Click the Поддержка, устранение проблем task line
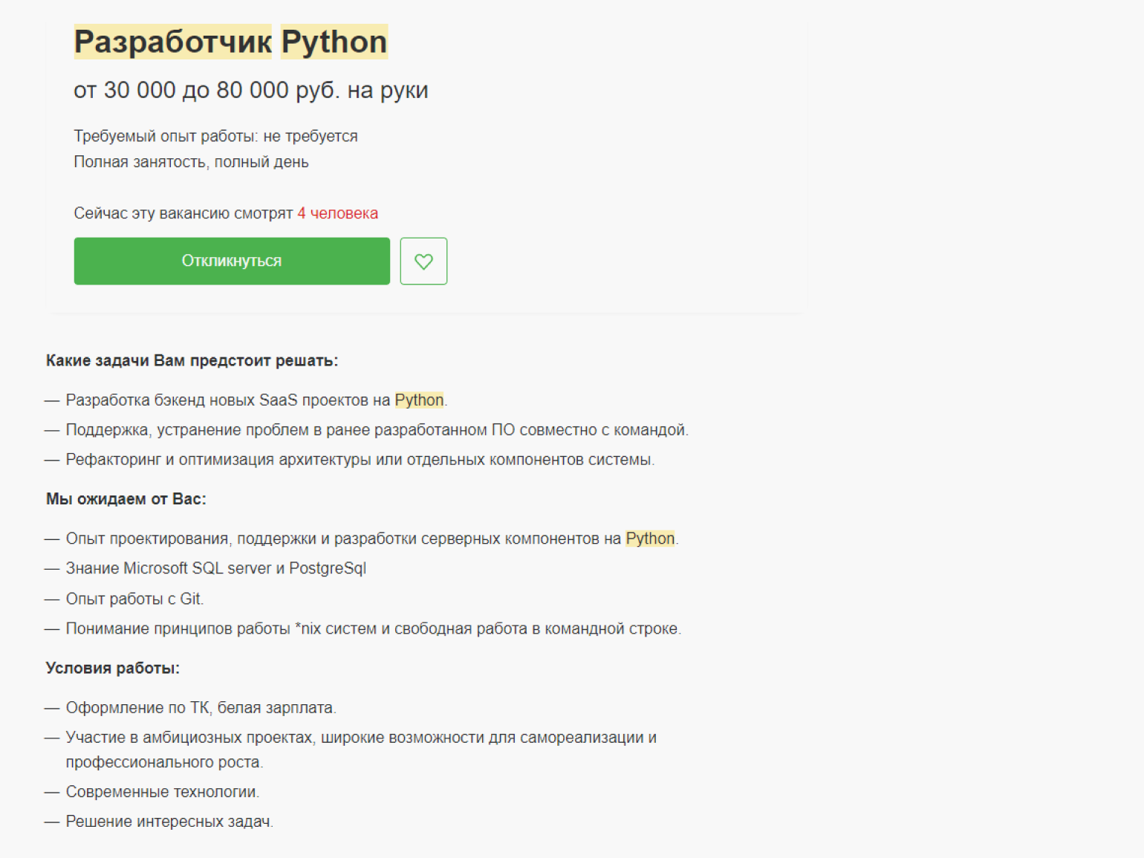The width and height of the screenshot is (1144, 858). 377,430
